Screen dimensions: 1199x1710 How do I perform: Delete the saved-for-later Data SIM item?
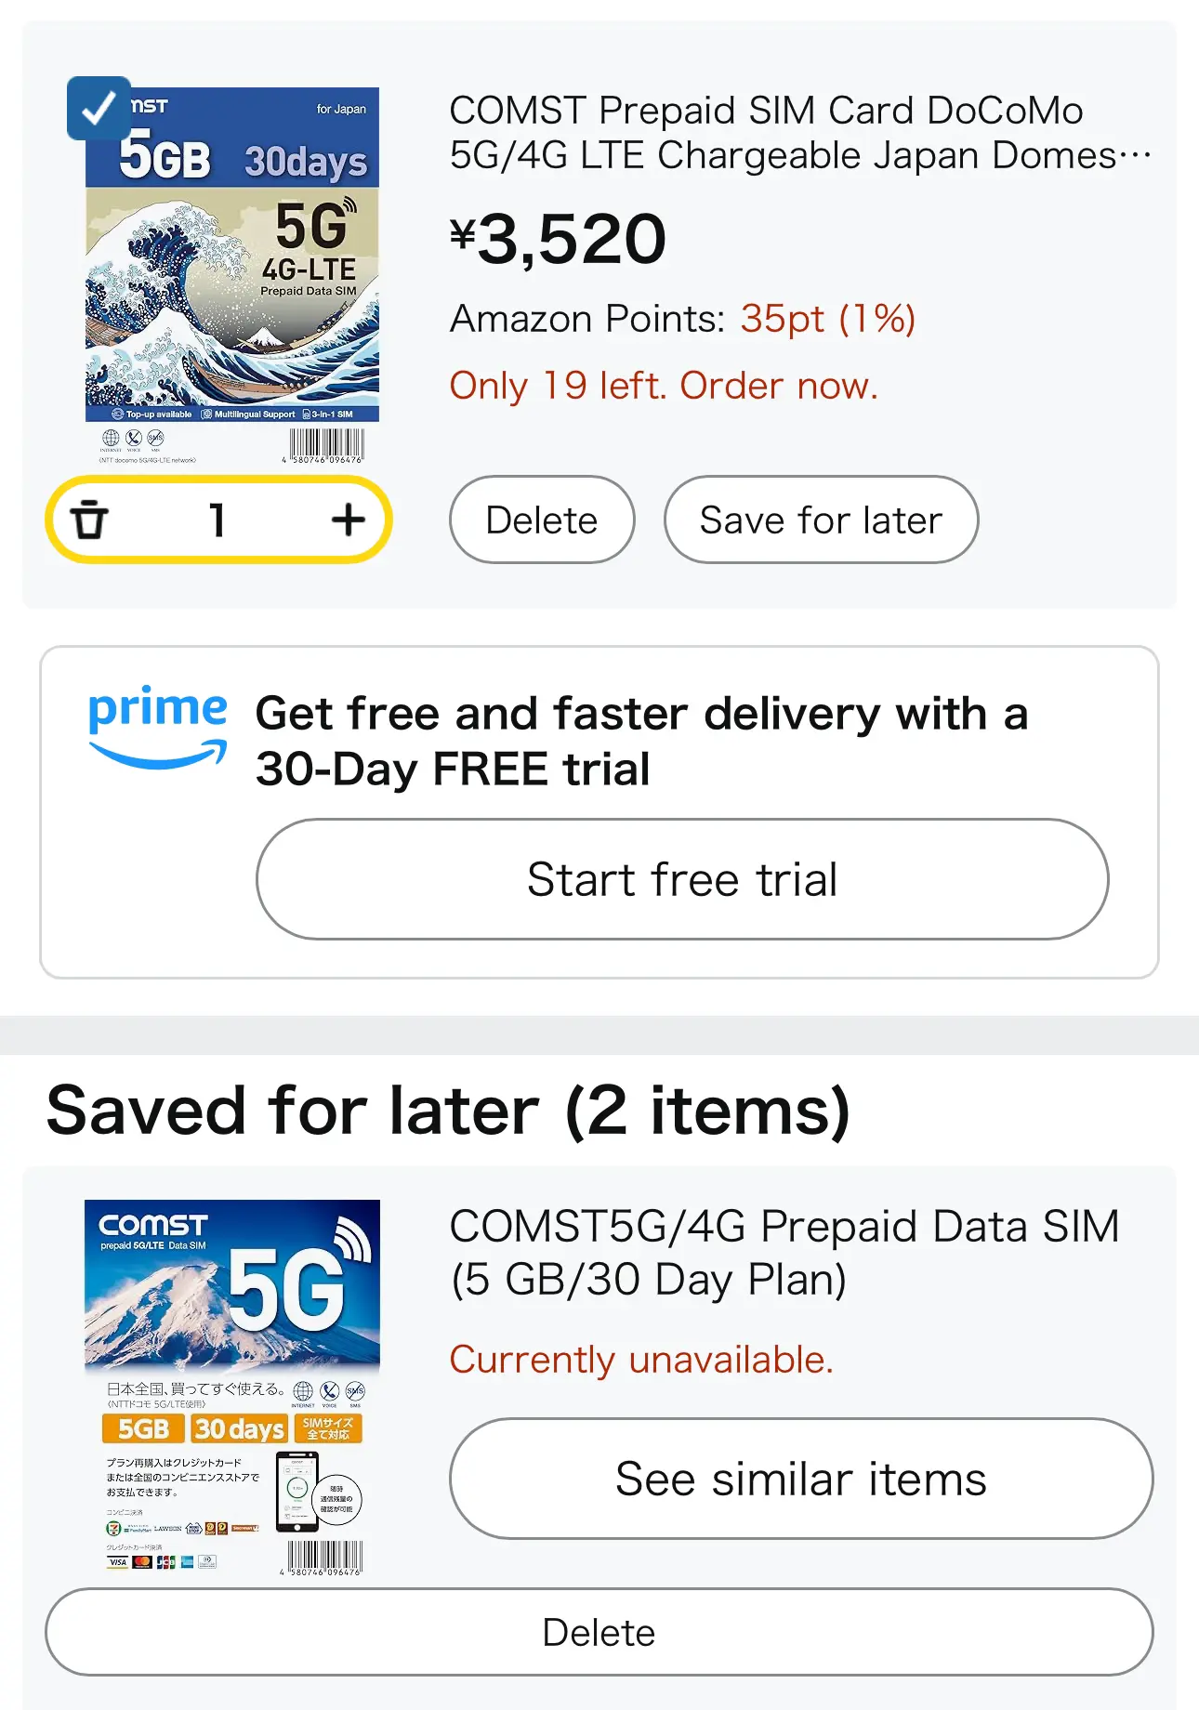(x=599, y=1632)
